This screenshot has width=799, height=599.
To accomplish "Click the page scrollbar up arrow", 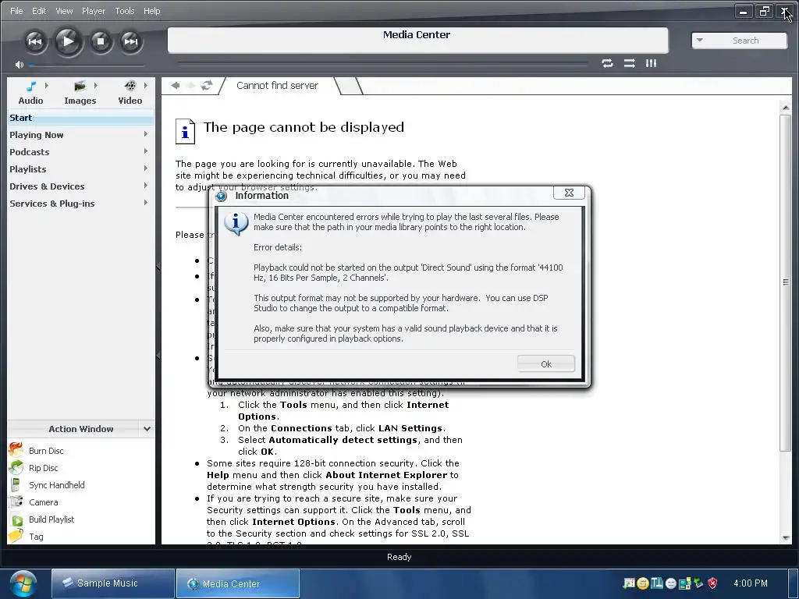I will click(x=785, y=107).
